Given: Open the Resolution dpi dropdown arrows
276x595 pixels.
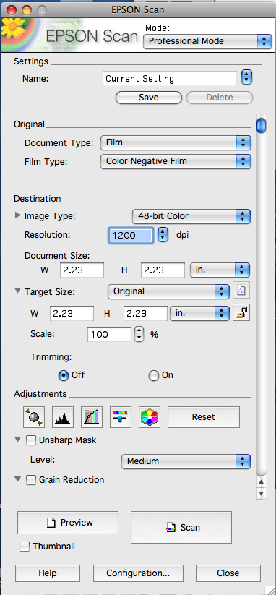Looking at the screenshot, I should click(x=163, y=234).
